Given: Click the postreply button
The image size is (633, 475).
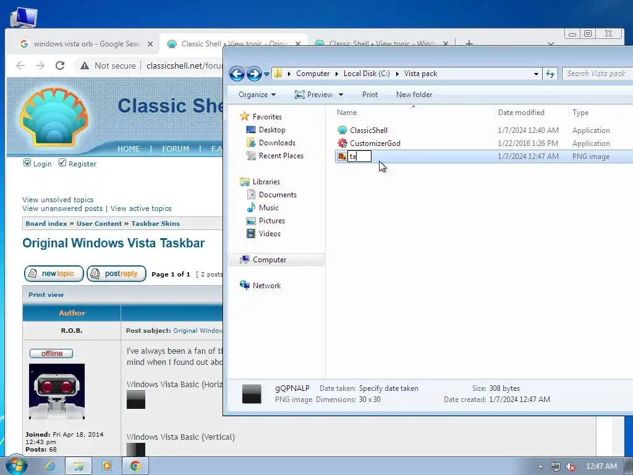Looking at the screenshot, I should click(116, 273).
